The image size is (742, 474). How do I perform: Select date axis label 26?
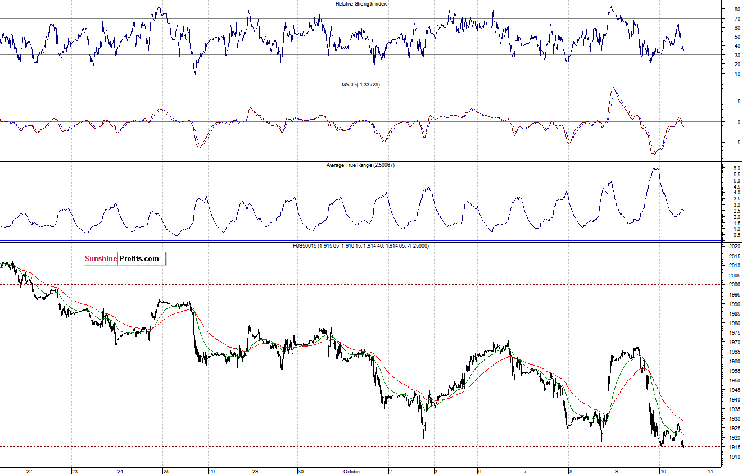pos(211,471)
